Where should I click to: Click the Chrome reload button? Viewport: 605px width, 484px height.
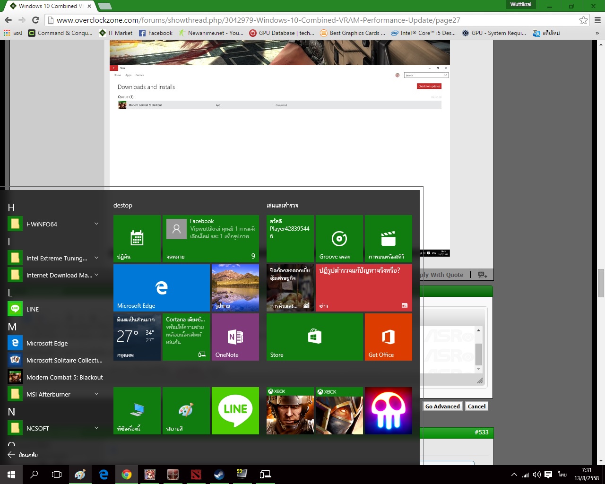pyautogui.click(x=35, y=20)
